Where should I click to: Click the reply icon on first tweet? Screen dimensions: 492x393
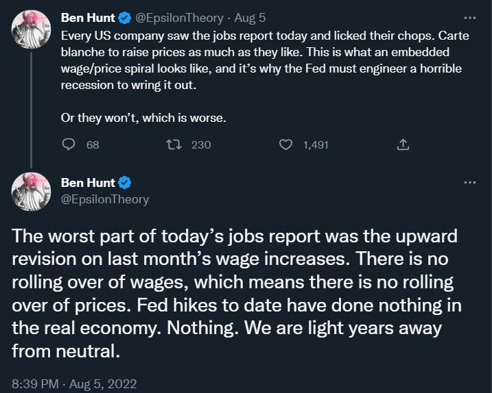[x=69, y=144]
